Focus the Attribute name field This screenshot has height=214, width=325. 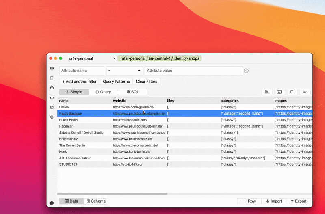pyautogui.click(x=82, y=71)
